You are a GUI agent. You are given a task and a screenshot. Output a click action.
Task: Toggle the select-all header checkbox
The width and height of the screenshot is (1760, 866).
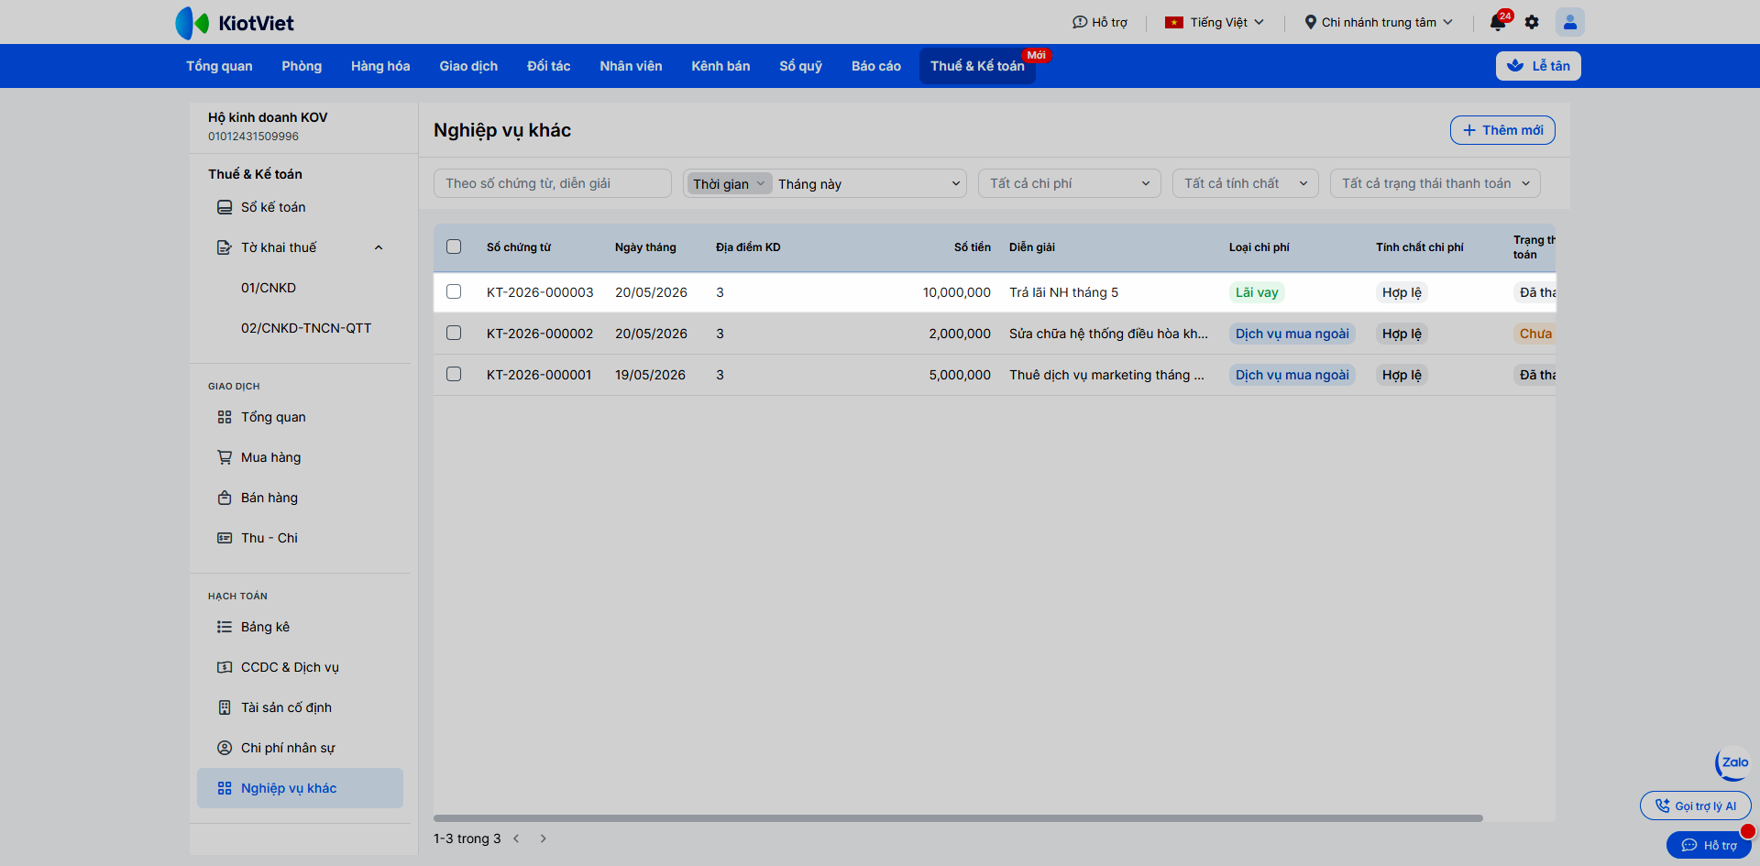tap(454, 247)
